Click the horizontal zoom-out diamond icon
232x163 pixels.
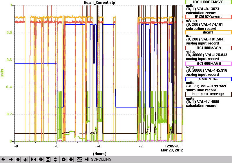41,160
